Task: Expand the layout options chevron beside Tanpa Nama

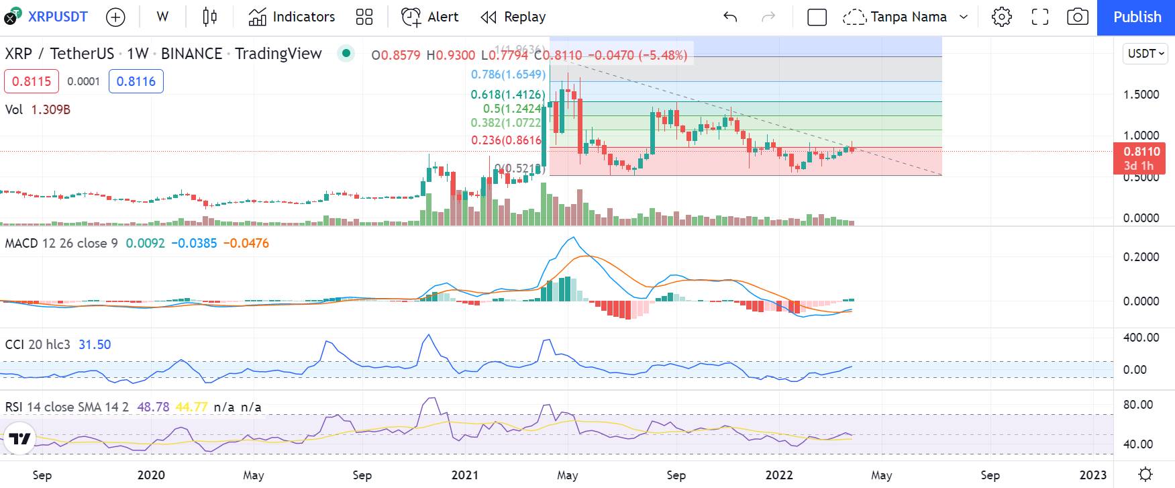Action: (x=964, y=17)
